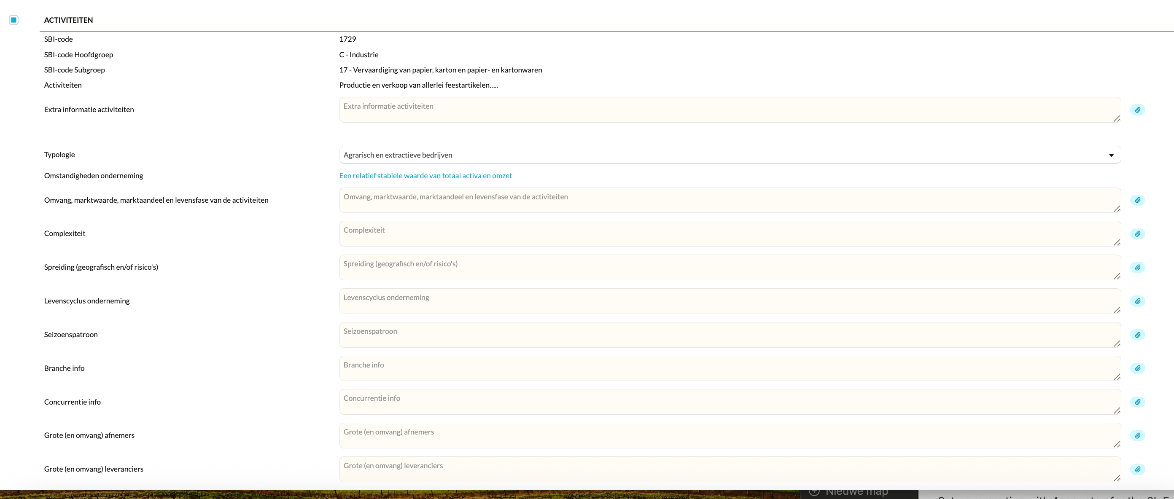The height and width of the screenshot is (499, 1174).
Task: Click the Levenscyclus onderneming text field
Action: tap(729, 301)
